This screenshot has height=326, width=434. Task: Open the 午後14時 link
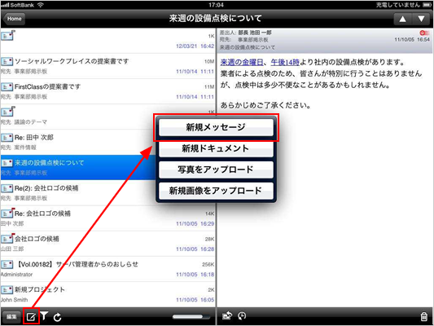click(285, 62)
